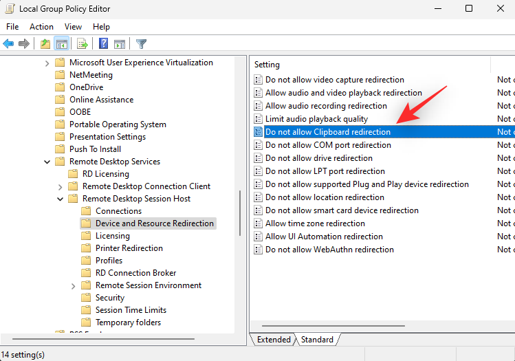Select Do not allow location redirection

coord(325,197)
